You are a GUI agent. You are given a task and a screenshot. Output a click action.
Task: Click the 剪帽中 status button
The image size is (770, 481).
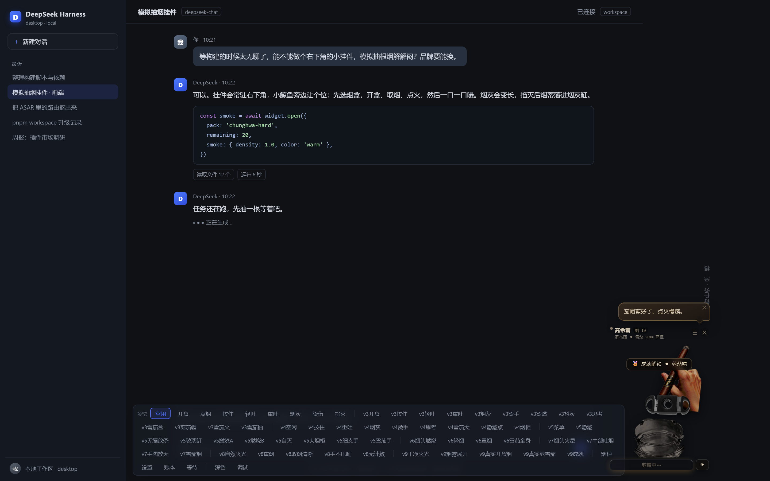(x=651, y=465)
